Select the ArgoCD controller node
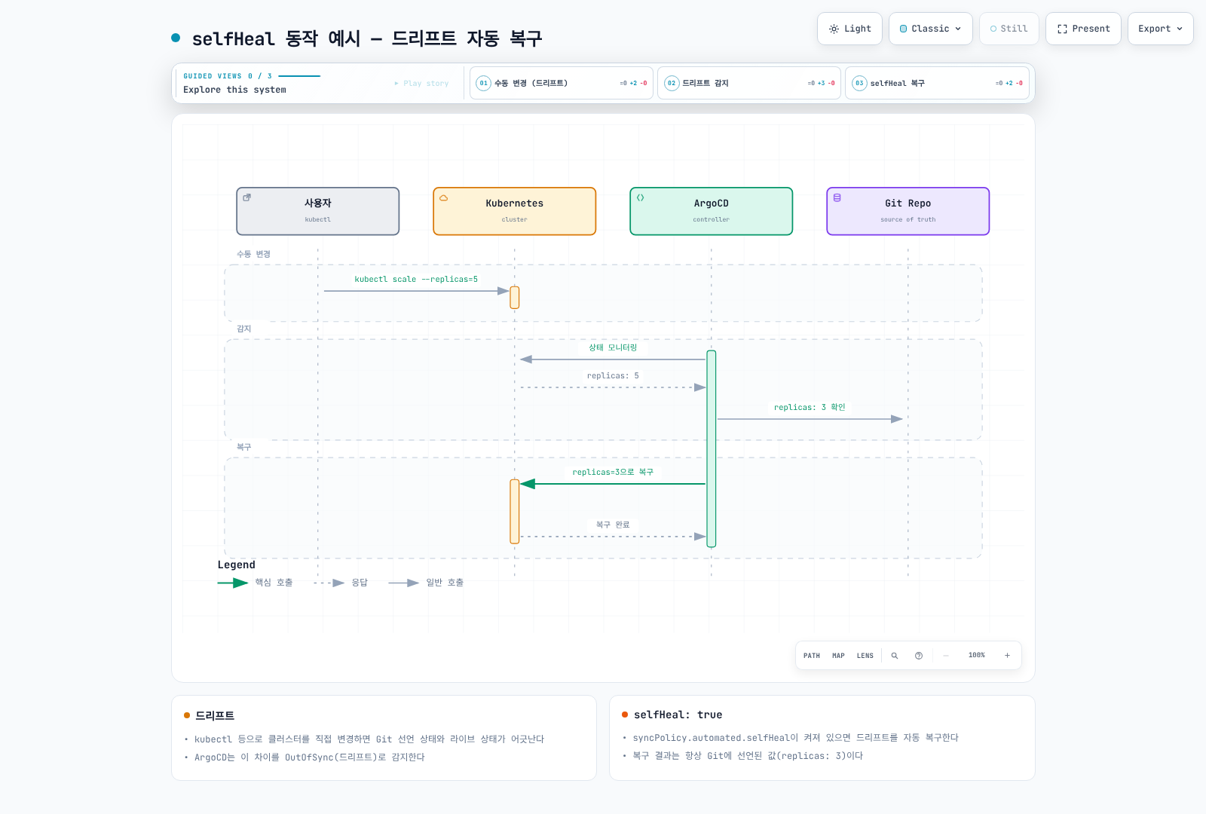Viewport: 1206px width, 814px height. click(x=712, y=211)
